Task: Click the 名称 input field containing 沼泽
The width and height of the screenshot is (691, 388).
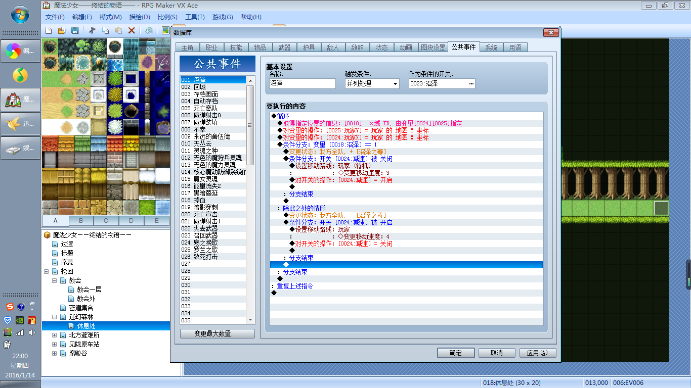Action: (302, 84)
